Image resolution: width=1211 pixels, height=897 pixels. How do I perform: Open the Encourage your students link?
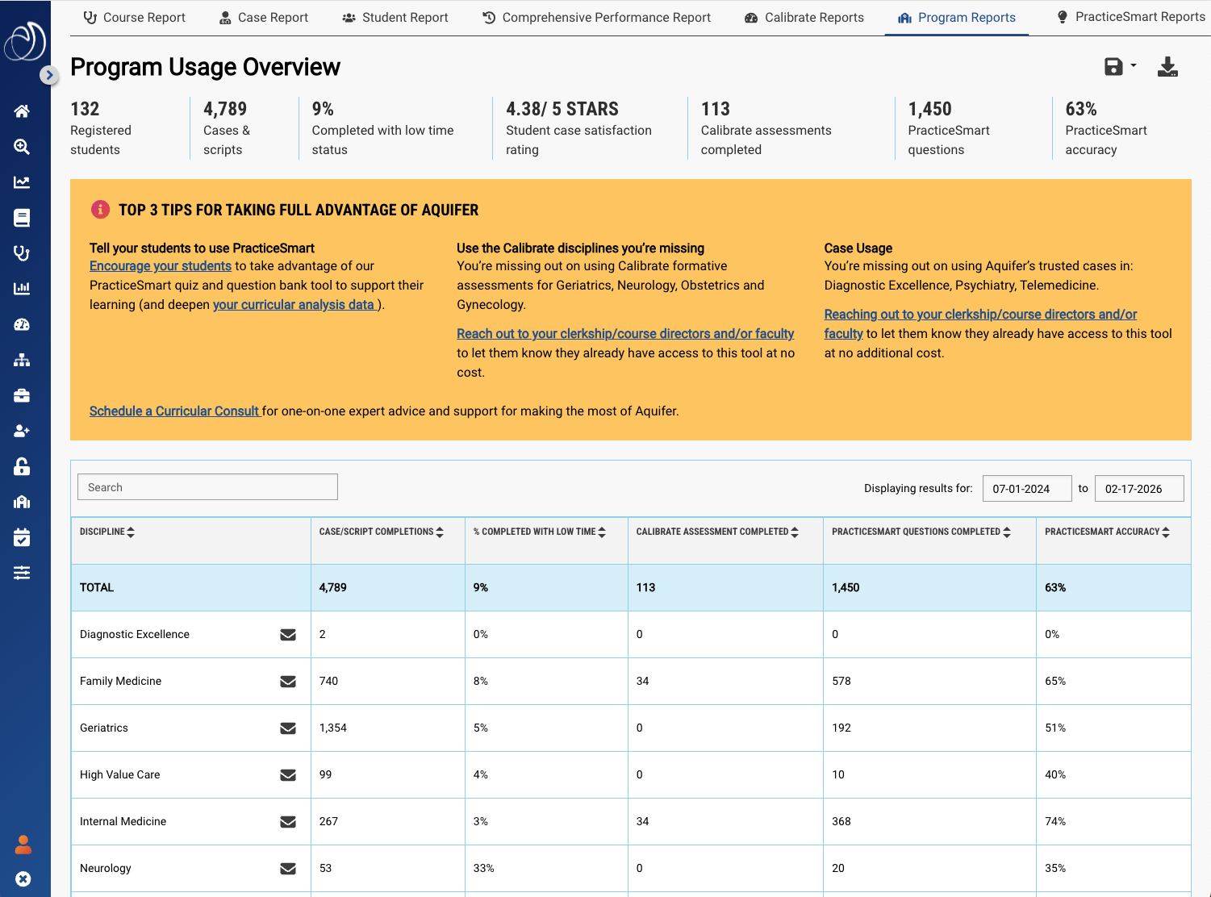[160, 265]
